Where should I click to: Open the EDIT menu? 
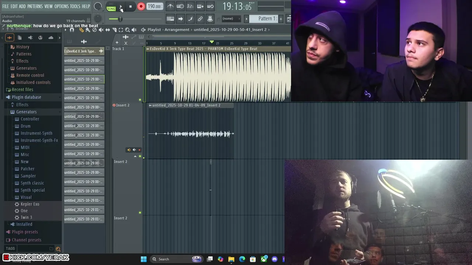pos(14,6)
